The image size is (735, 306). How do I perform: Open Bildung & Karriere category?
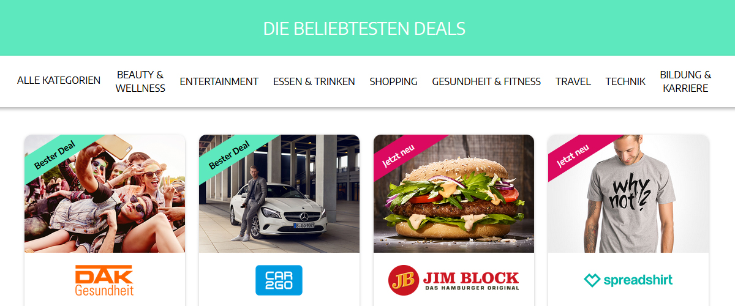click(x=685, y=81)
